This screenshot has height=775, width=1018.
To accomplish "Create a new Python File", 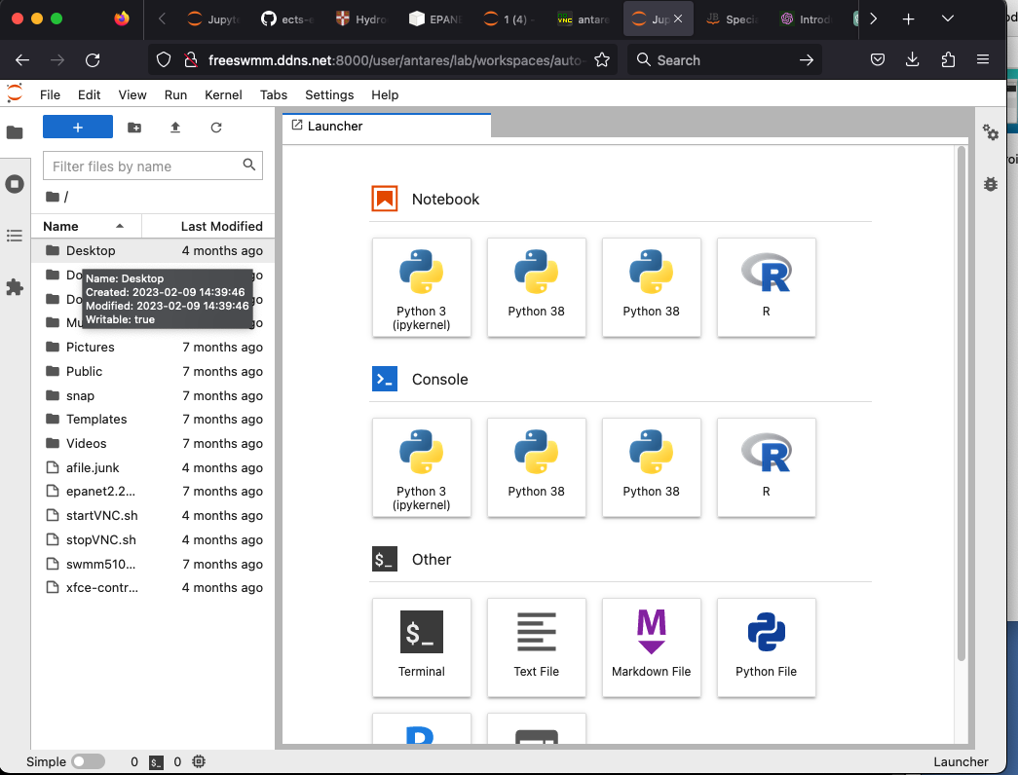I will [x=766, y=647].
